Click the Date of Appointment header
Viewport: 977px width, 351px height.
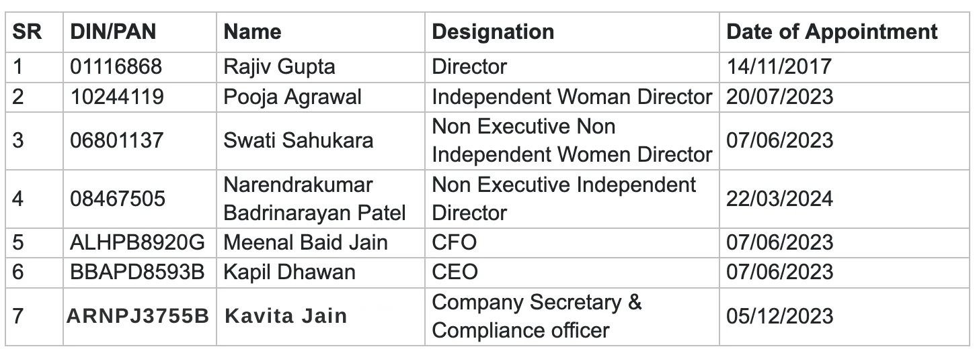point(832,32)
